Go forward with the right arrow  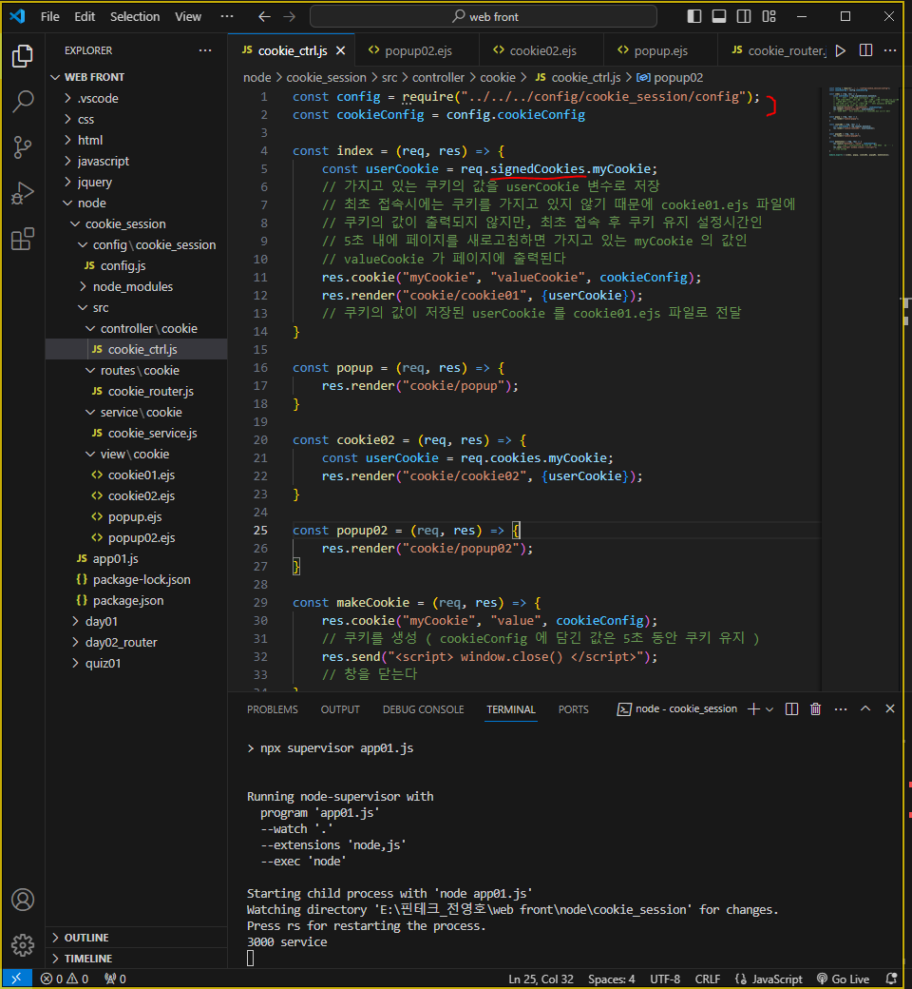pyautogui.click(x=290, y=17)
